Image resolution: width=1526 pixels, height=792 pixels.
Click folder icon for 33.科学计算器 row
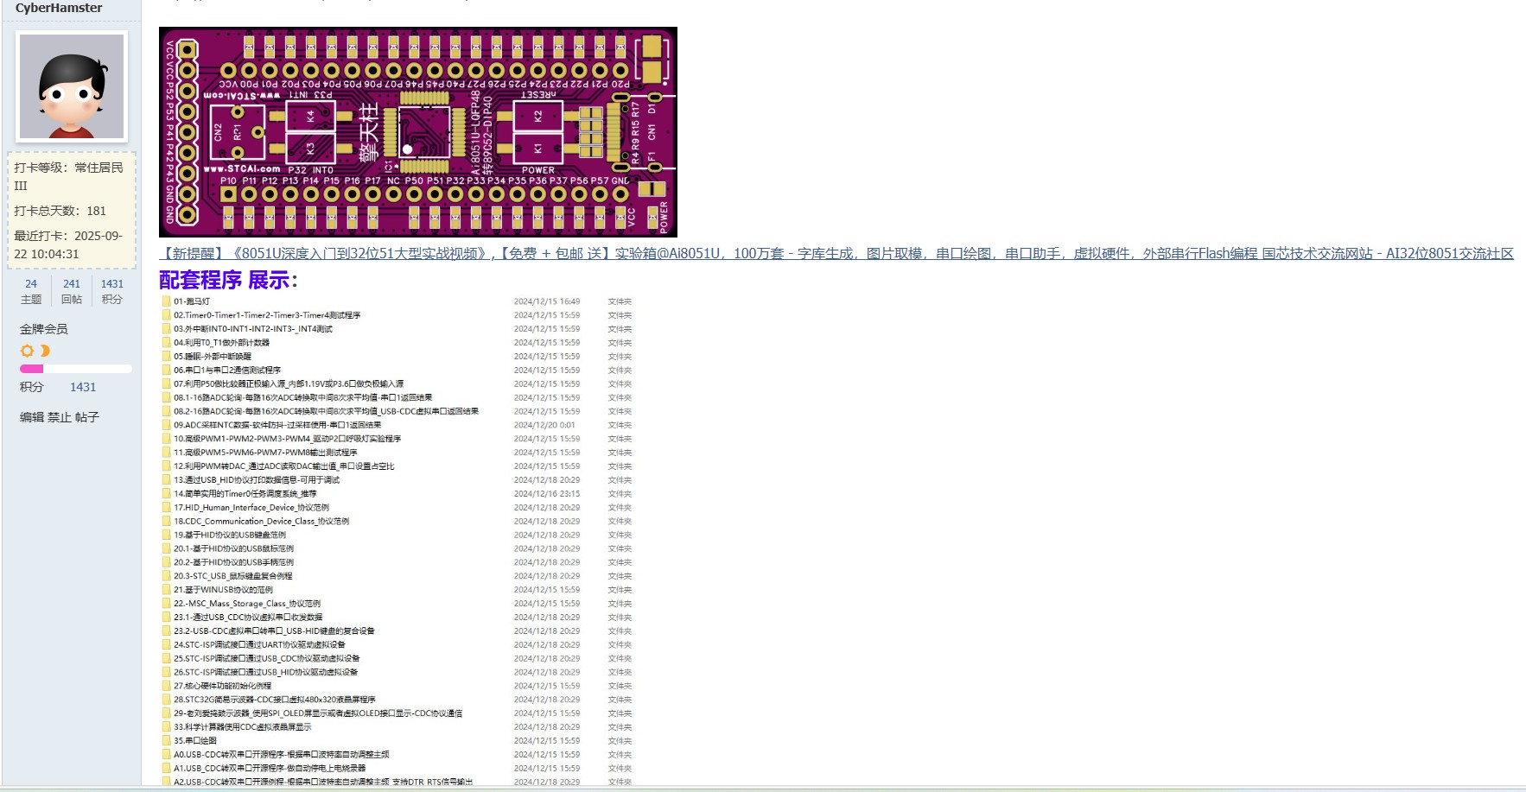[x=167, y=727]
